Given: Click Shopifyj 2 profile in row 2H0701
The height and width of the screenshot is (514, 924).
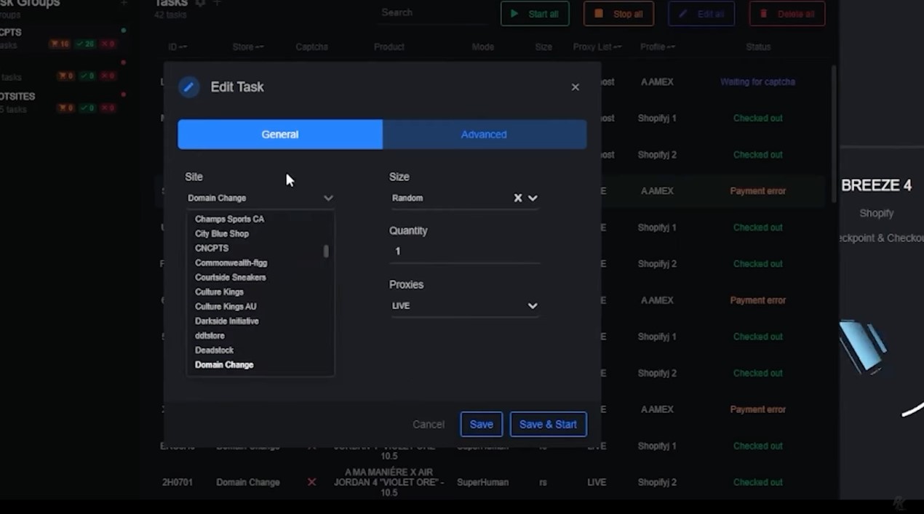Looking at the screenshot, I should tap(657, 482).
